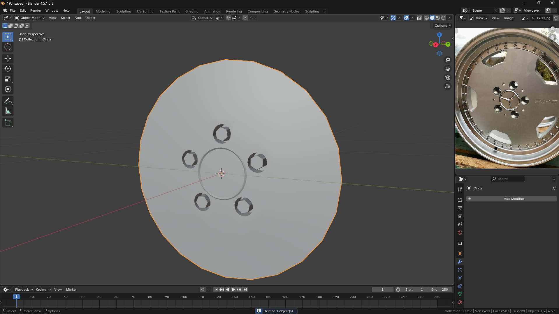The image size is (559, 314).
Task: Click the viewport pan hand gizmo
Action: click(448, 69)
